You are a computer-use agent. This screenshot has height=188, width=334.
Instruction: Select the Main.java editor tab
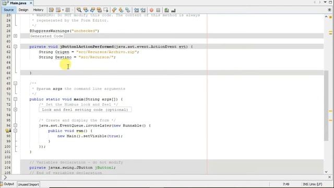(18, 3)
